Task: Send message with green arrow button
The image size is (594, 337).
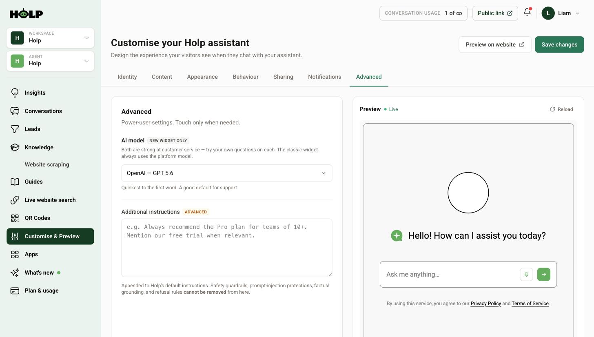Action: pyautogui.click(x=543, y=274)
